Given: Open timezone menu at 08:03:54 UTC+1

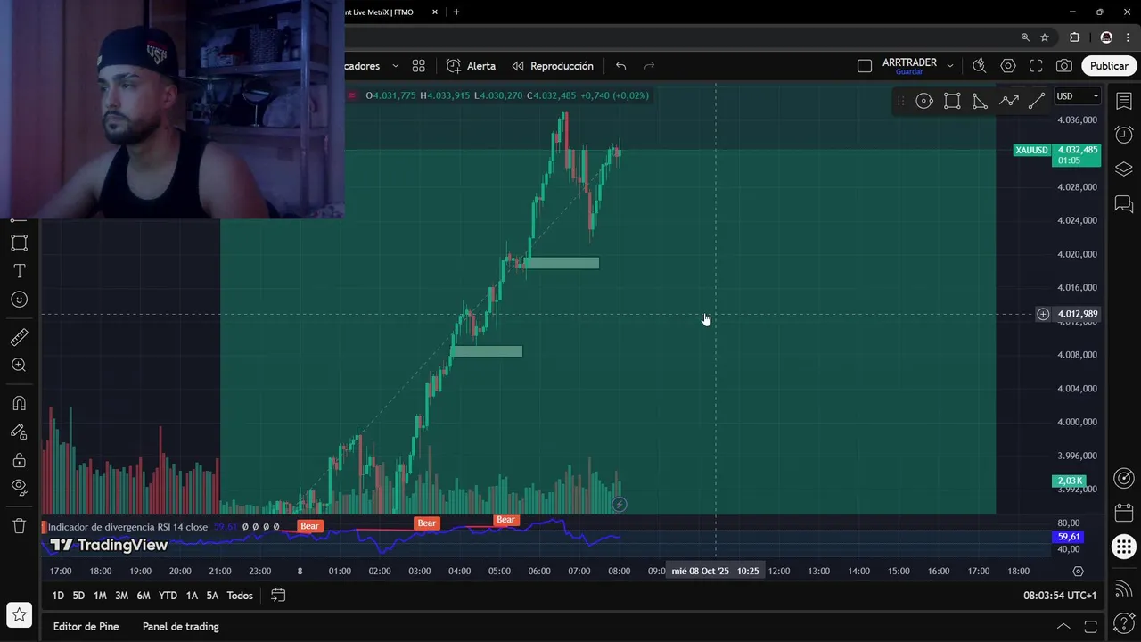Looking at the screenshot, I should click(x=1060, y=596).
